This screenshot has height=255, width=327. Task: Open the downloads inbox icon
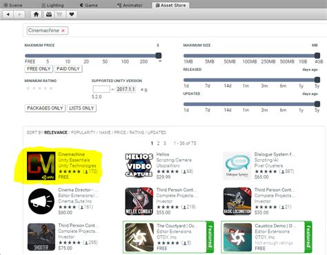coord(49,14)
